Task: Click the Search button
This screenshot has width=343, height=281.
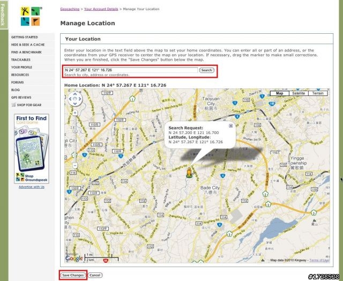Action: [206, 70]
